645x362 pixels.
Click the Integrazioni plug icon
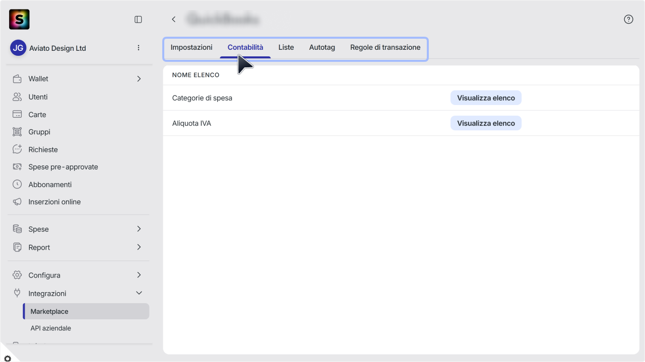[x=17, y=293]
